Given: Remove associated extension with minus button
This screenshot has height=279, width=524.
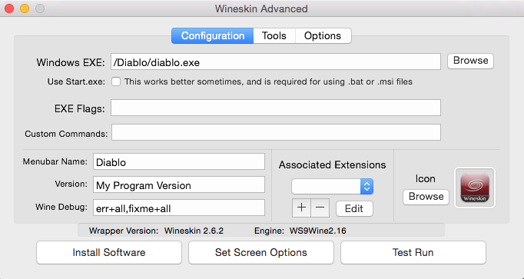Looking at the screenshot, I should [320, 208].
